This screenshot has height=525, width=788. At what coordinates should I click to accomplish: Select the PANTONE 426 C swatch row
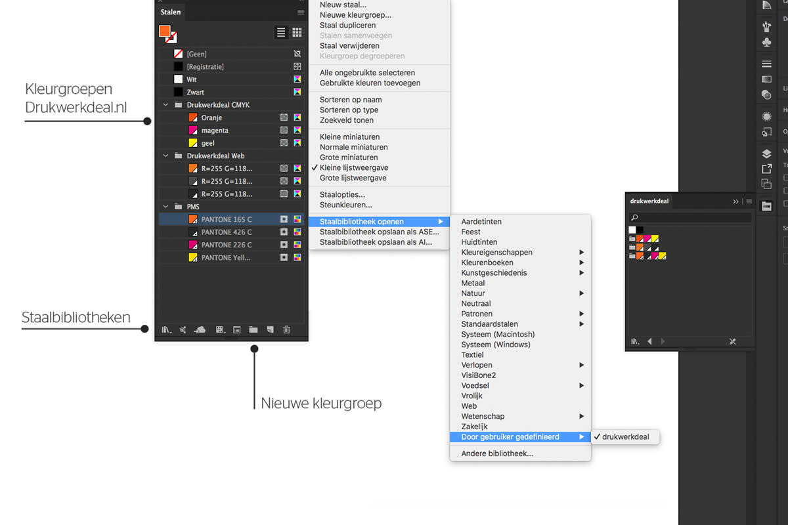click(x=232, y=232)
